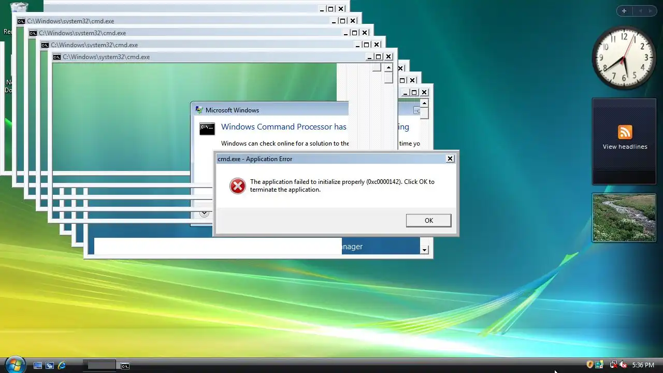Click the scroll-down arrow beside the 'nager' bar
663x373 pixels.
click(x=424, y=250)
